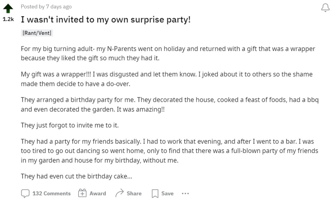
Task: Click the Share text label
Action: point(134,194)
